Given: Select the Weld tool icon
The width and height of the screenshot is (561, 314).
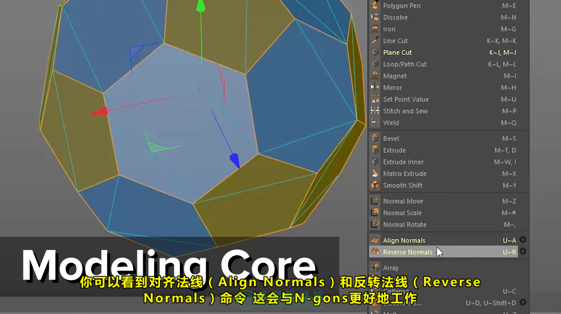Looking at the screenshot, I should point(375,123).
